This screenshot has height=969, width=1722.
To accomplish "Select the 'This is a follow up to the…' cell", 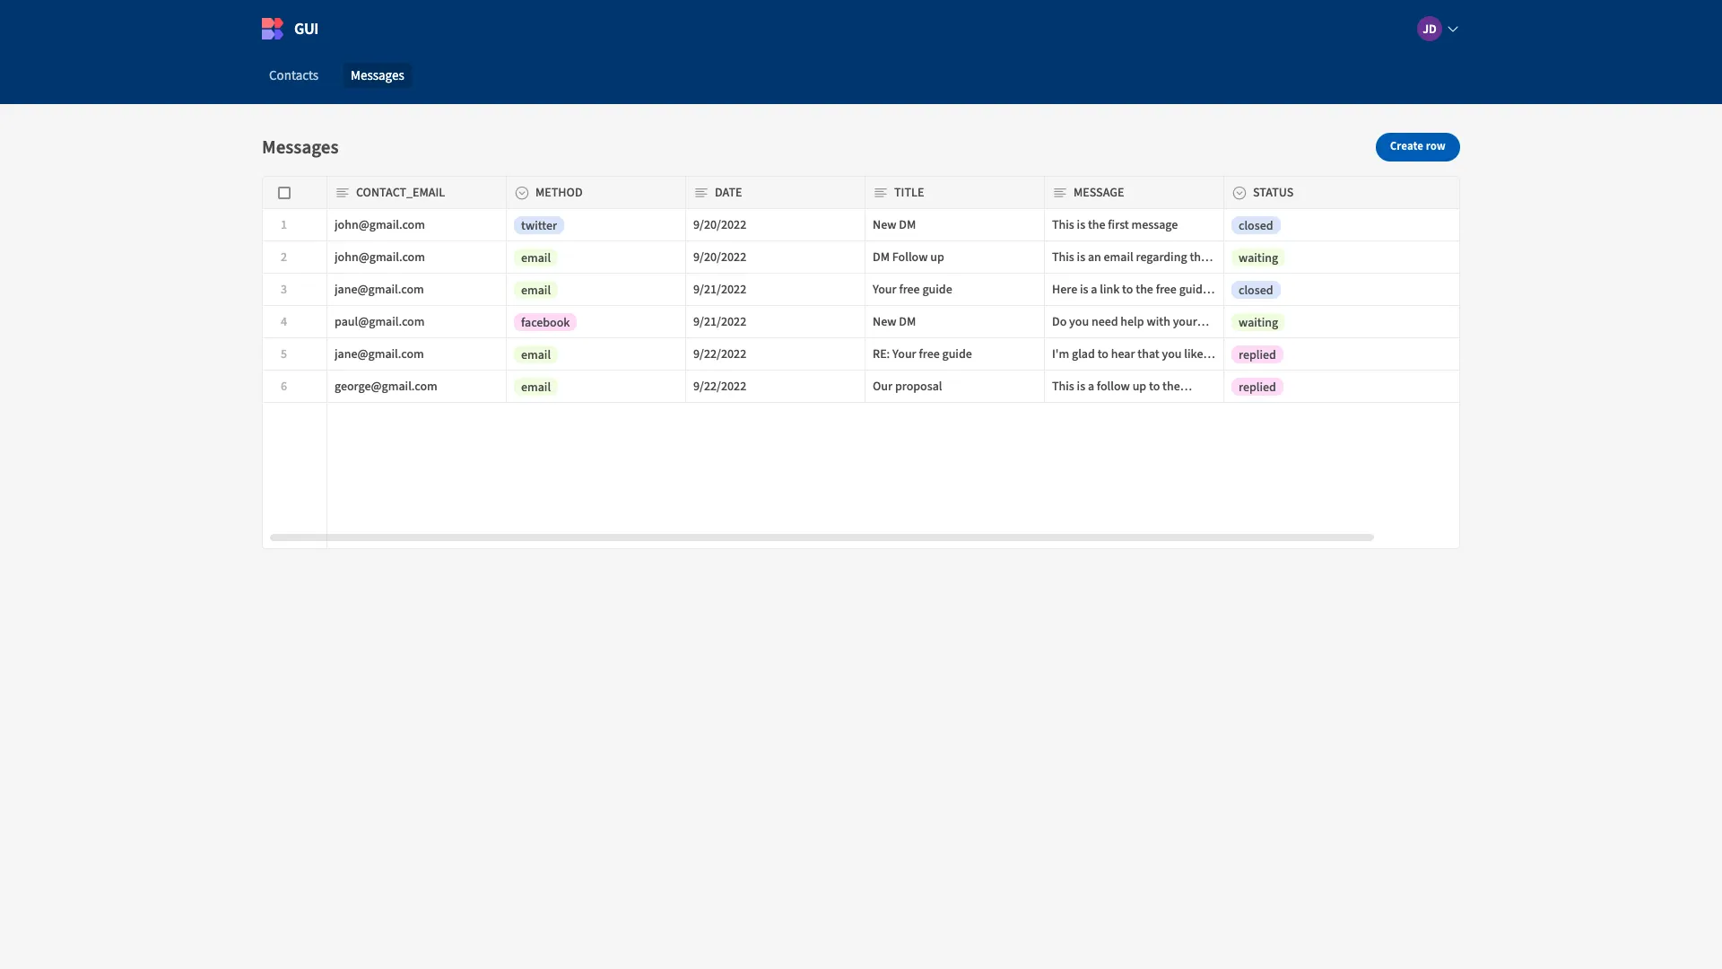I will click(1134, 387).
